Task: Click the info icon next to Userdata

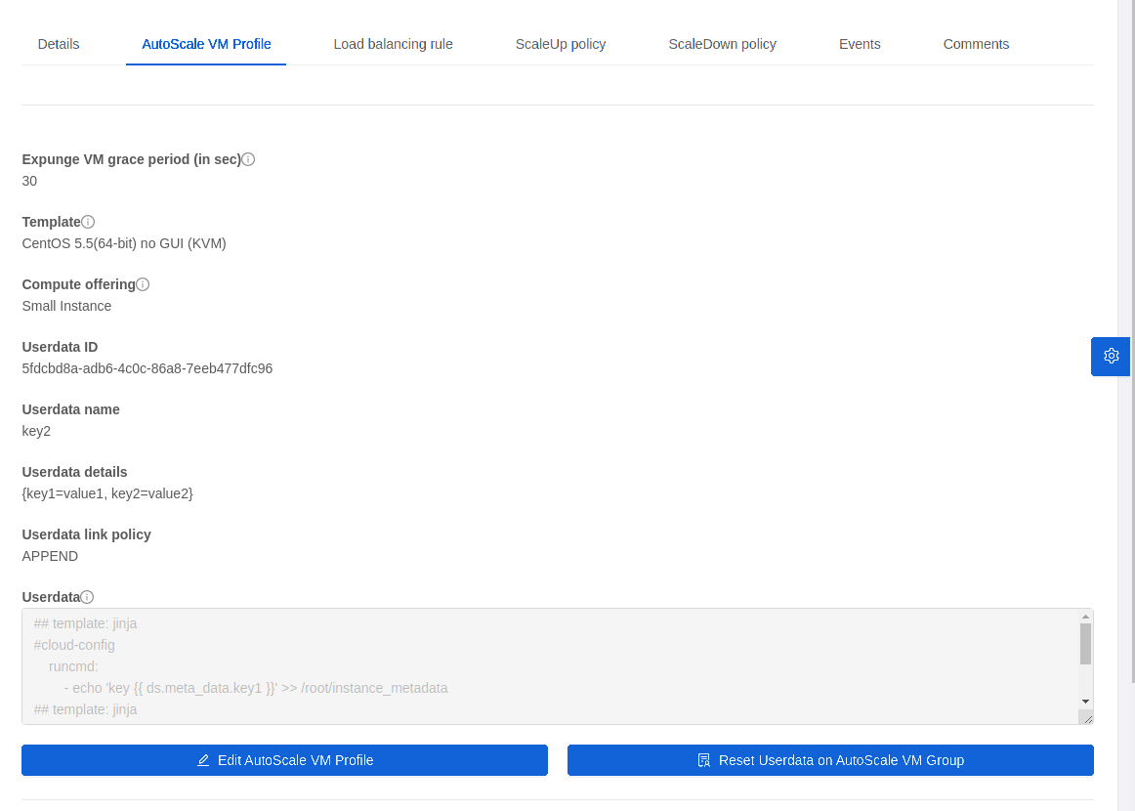Action: pyautogui.click(x=87, y=596)
